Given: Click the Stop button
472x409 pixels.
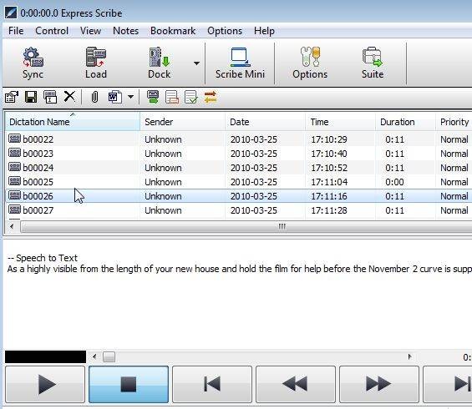Looking at the screenshot, I should pyautogui.click(x=129, y=384).
